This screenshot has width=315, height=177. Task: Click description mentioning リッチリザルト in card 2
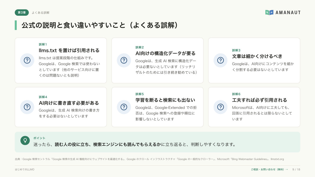[166, 67]
